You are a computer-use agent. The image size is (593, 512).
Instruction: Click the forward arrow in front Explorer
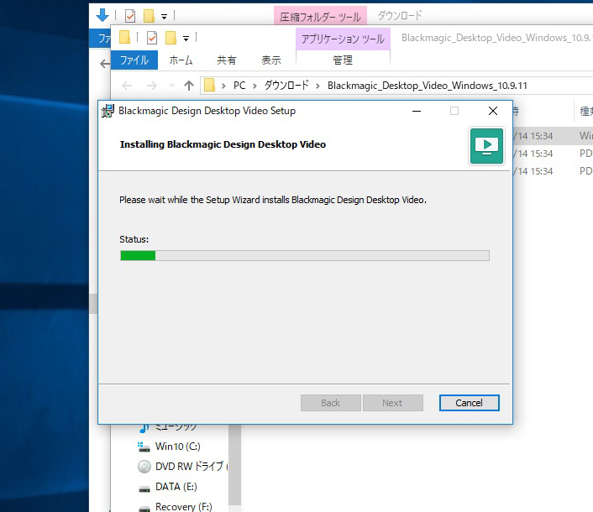(152, 86)
